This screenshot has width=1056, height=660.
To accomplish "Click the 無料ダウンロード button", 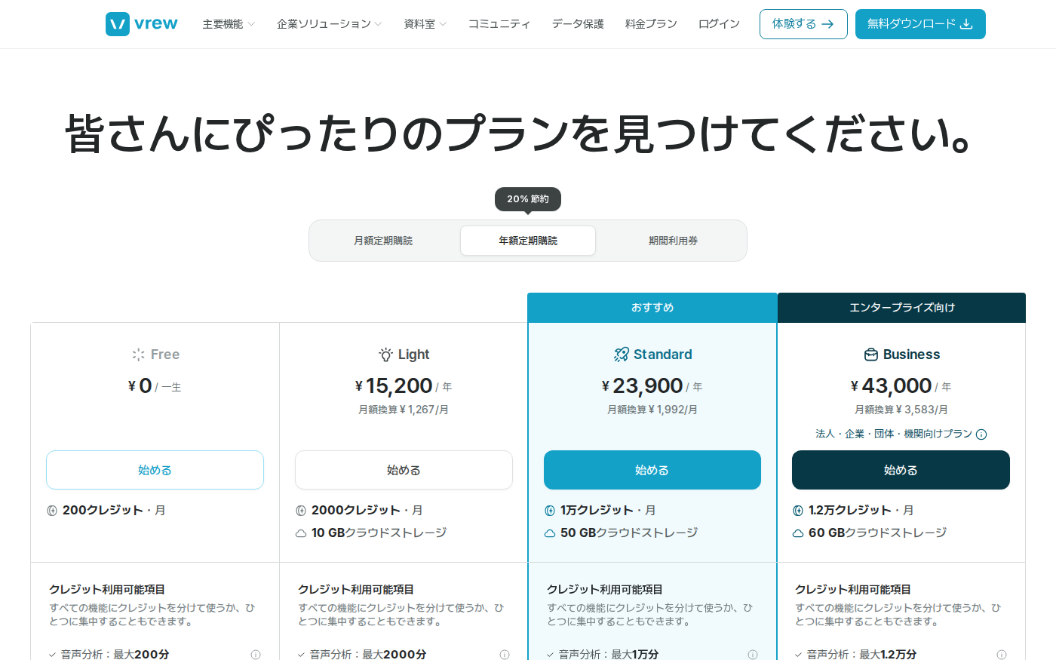I will [x=920, y=24].
